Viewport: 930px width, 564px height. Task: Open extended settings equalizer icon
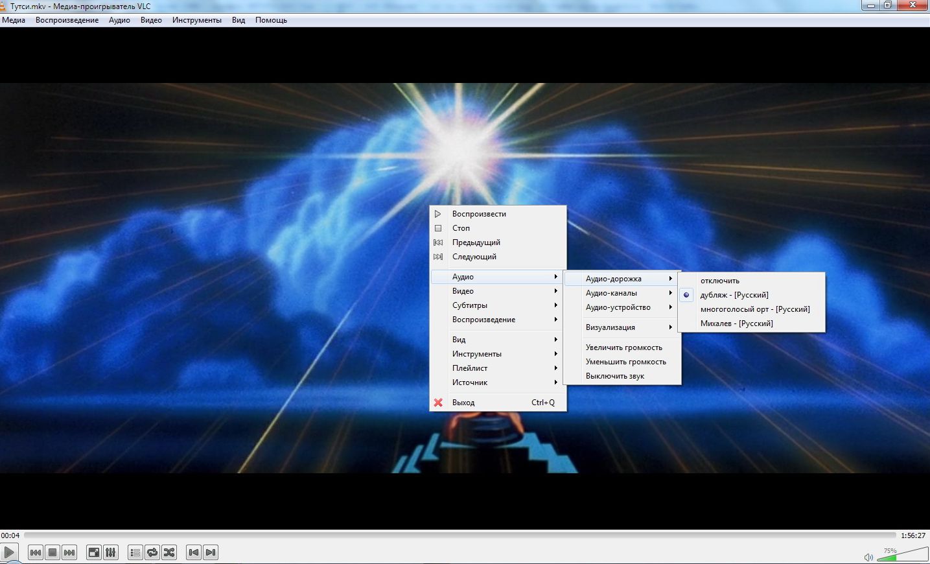[111, 552]
